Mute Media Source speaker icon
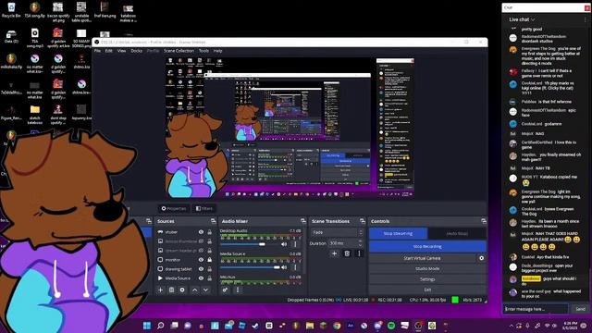The width and height of the screenshot is (592, 333). 284,267
